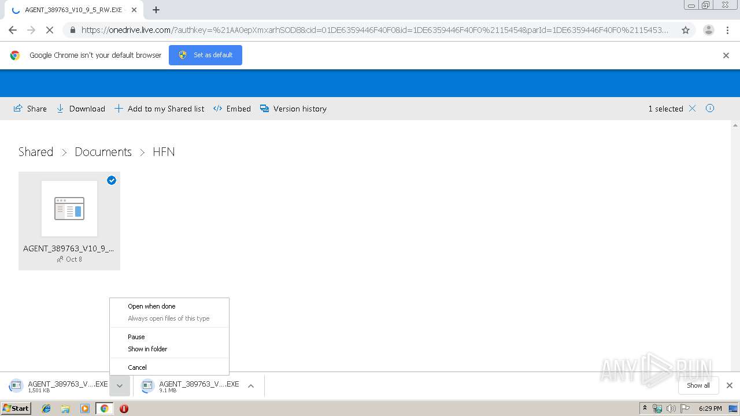The height and width of the screenshot is (416, 740).
Task: Open the information details pane icon
Action: (x=710, y=108)
